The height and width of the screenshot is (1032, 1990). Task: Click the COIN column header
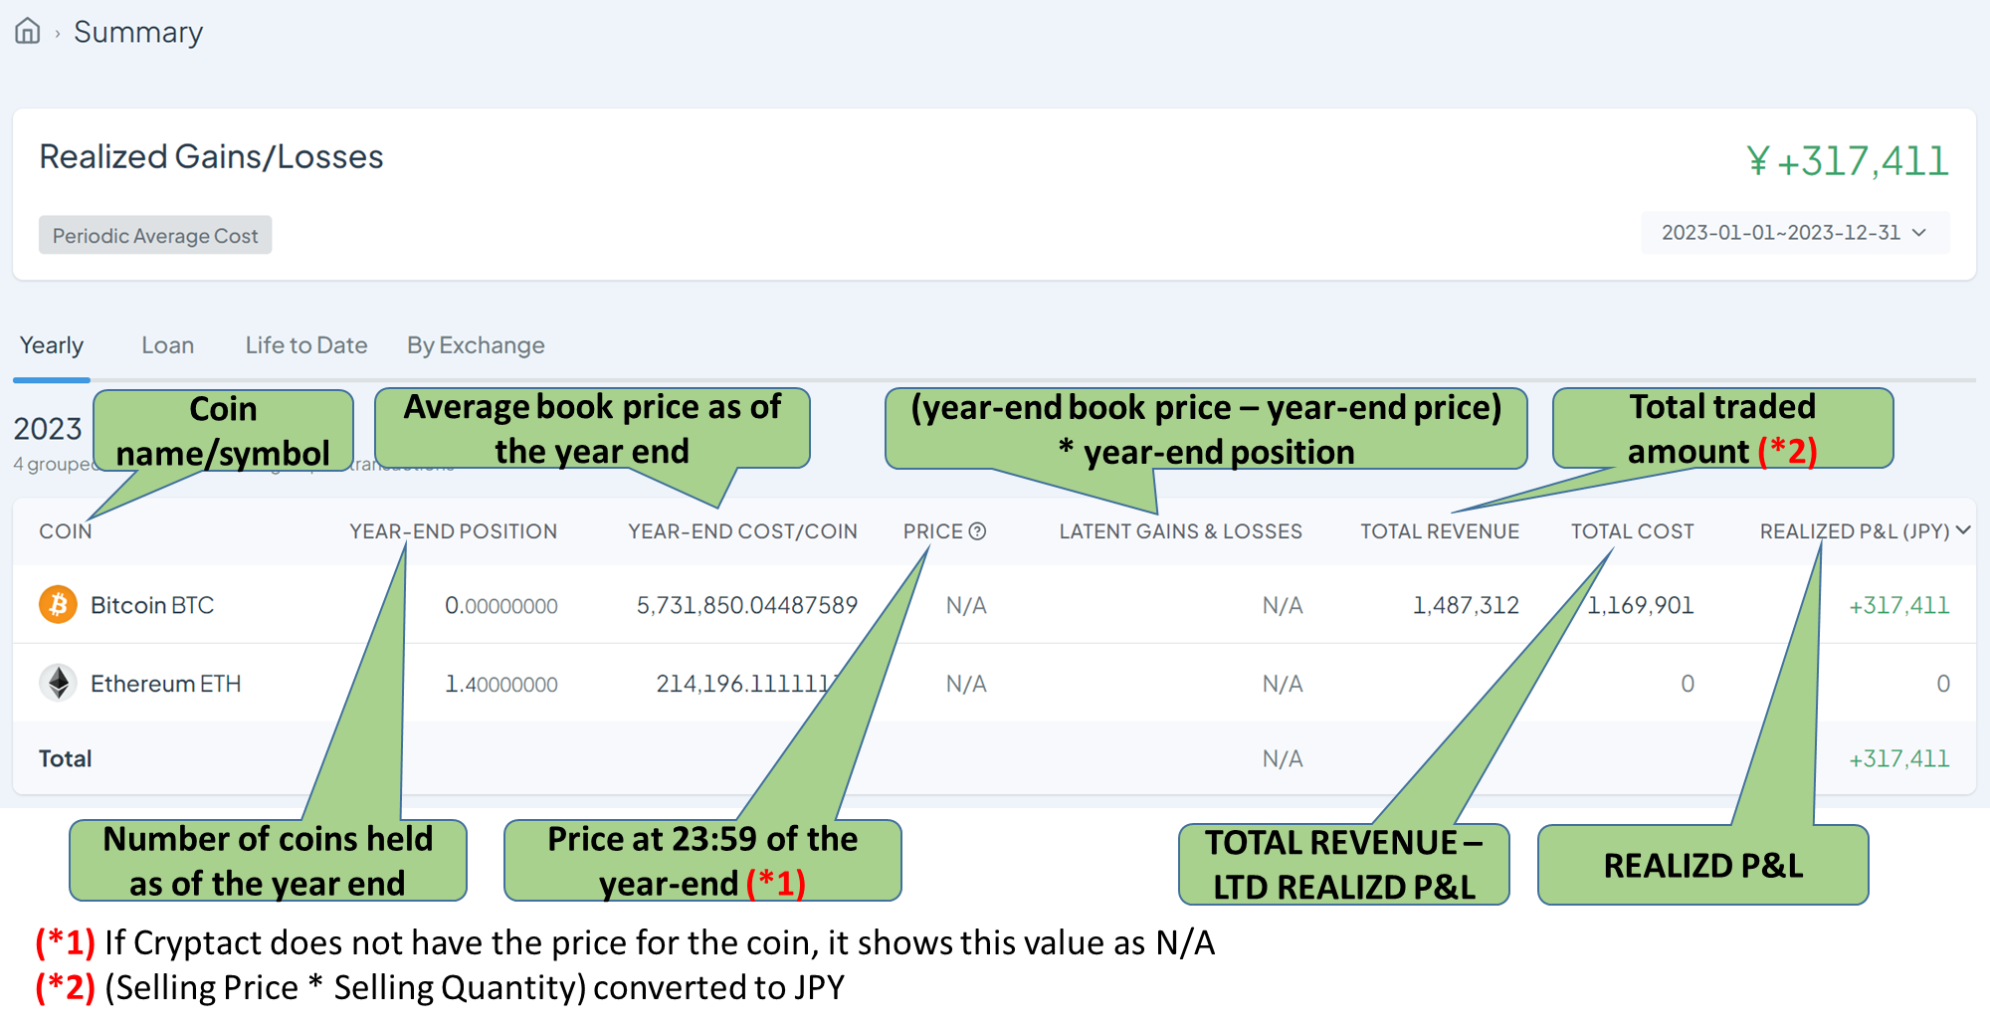click(66, 531)
